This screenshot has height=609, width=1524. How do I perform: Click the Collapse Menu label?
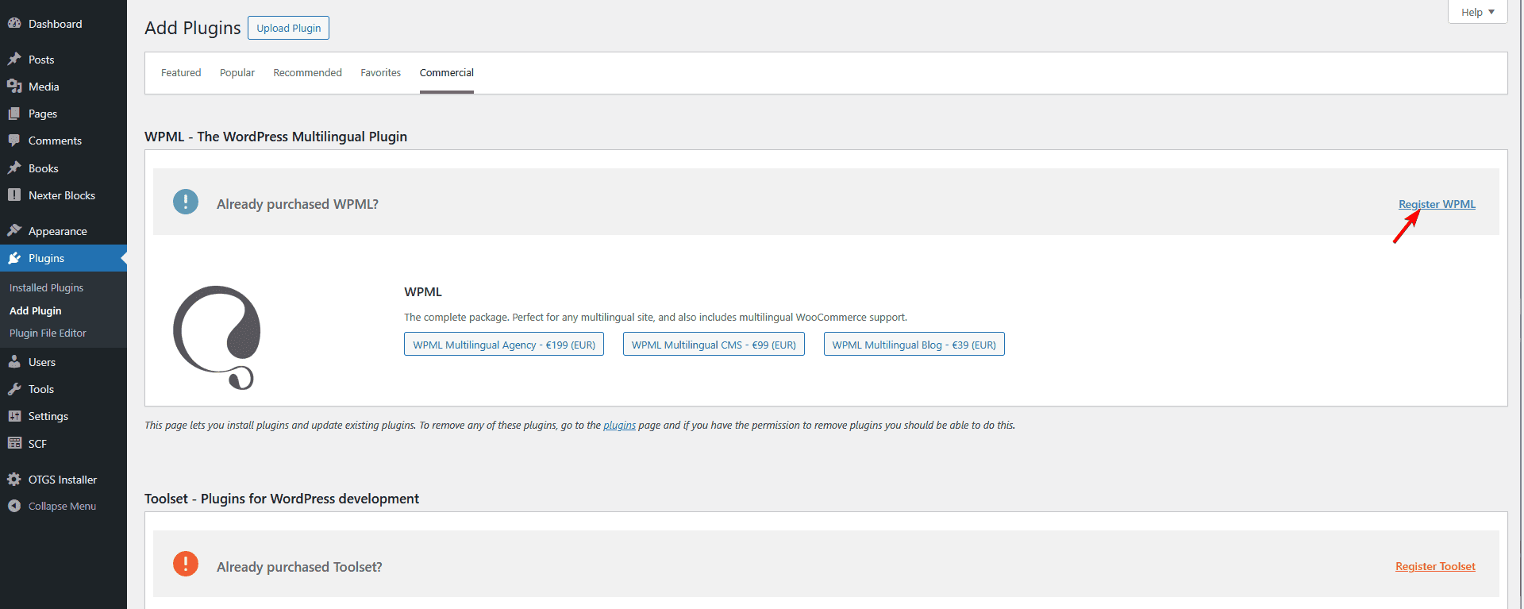[62, 506]
